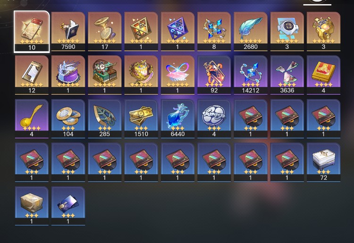Pick the white chest item showing 72
This screenshot has width=354, height=243.
[323, 162]
